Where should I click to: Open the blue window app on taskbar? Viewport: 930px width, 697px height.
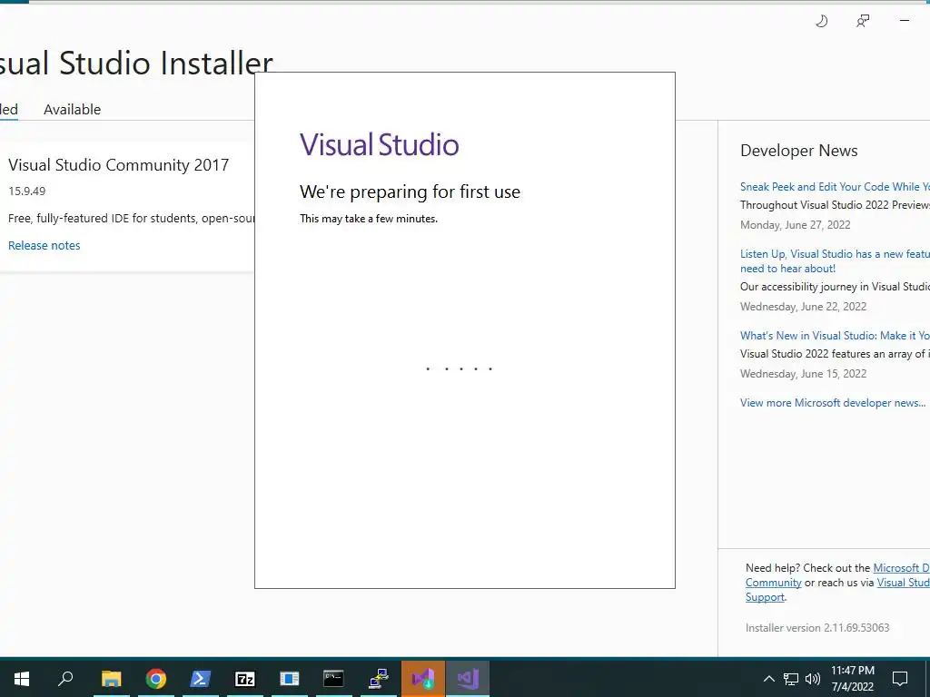coord(289,678)
